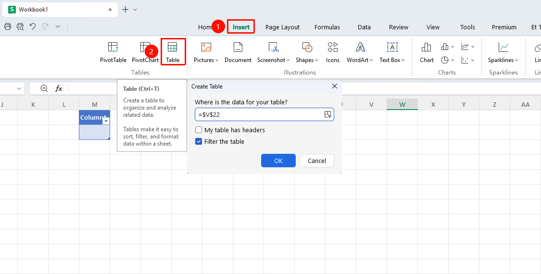
Task: Open Column1 filter dropdown arrow
Action: (x=106, y=121)
